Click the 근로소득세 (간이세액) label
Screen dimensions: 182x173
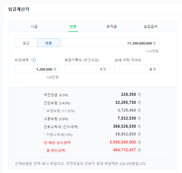[x=61, y=127]
